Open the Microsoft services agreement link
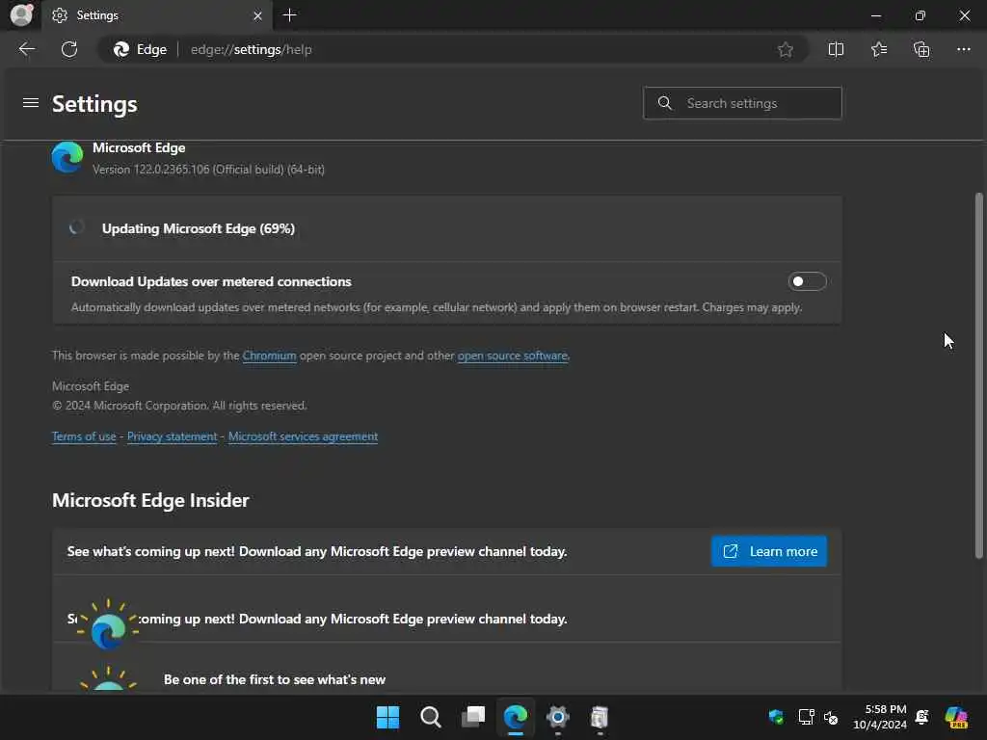 click(303, 436)
